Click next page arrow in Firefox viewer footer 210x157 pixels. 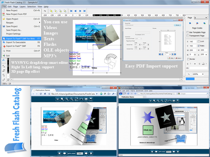(x=173, y=152)
